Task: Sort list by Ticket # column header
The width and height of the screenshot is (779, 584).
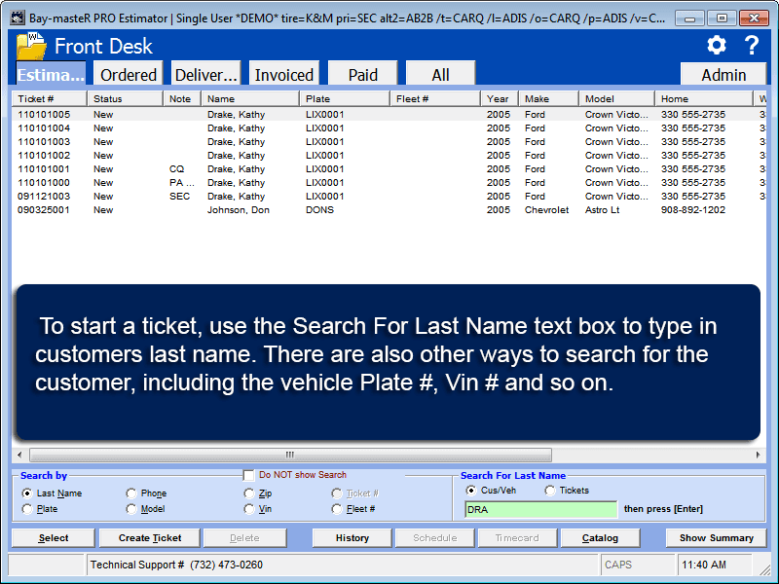Action: 49,98
